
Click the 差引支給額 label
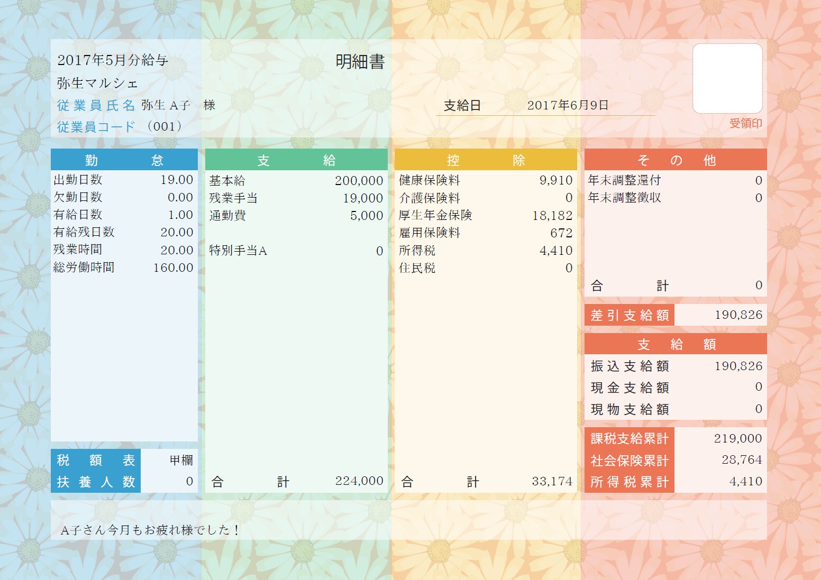(x=630, y=316)
